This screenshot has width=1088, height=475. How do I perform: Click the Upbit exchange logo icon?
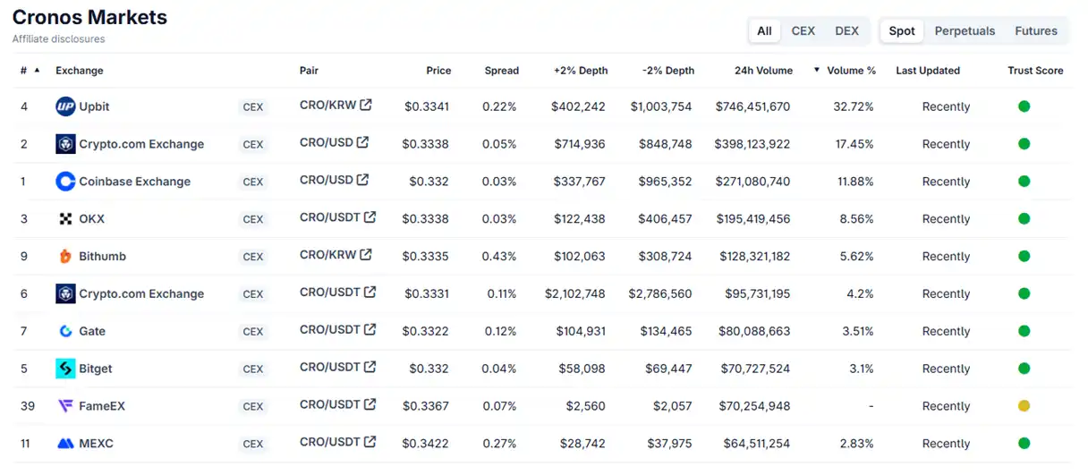tap(65, 106)
